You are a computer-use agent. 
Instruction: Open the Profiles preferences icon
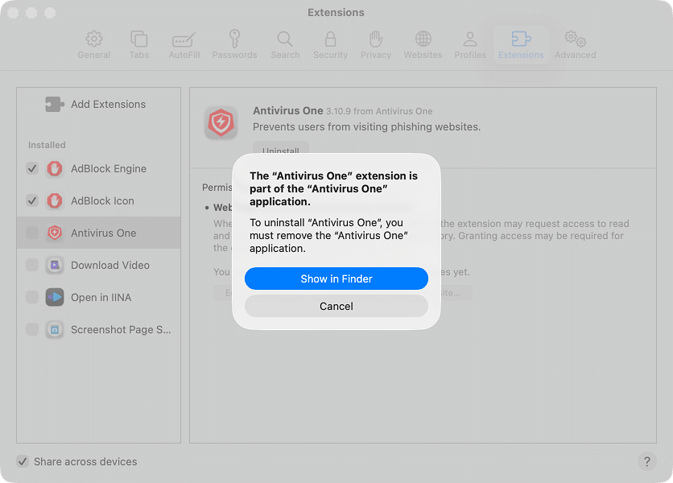[x=469, y=40]
